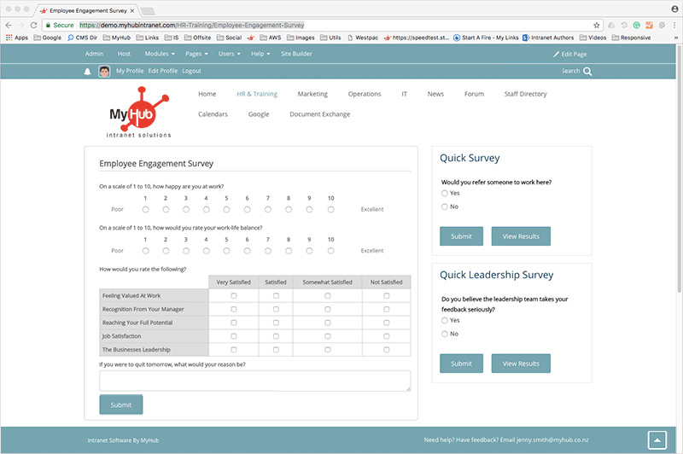Click the user profile avatar

pos(104,72)
